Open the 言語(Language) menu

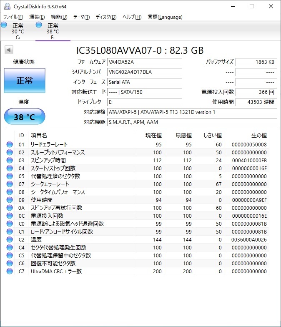coord(165,17)
